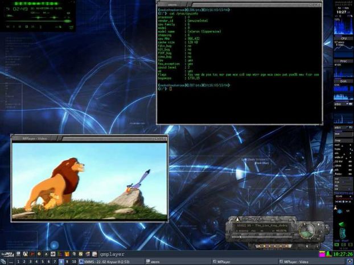The height and width of the screenshot is (265, 354).
Task: Click the Proc label in gkrellm
Action: 343,61
